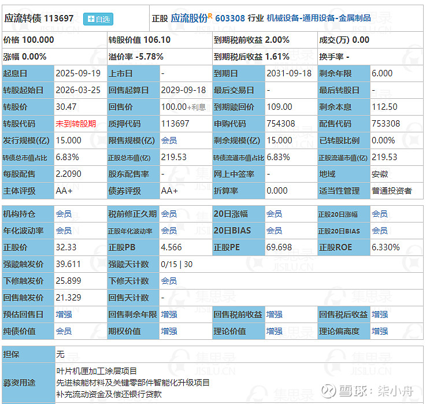Click the 增强 link beside 期权价值
The image size is (426, 404).
click(x=169, y=331)
